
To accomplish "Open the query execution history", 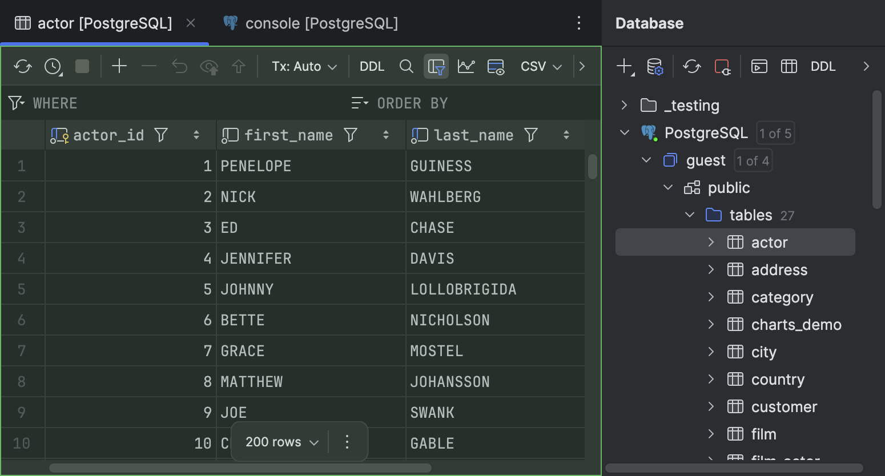I will [x=52, y=66].
